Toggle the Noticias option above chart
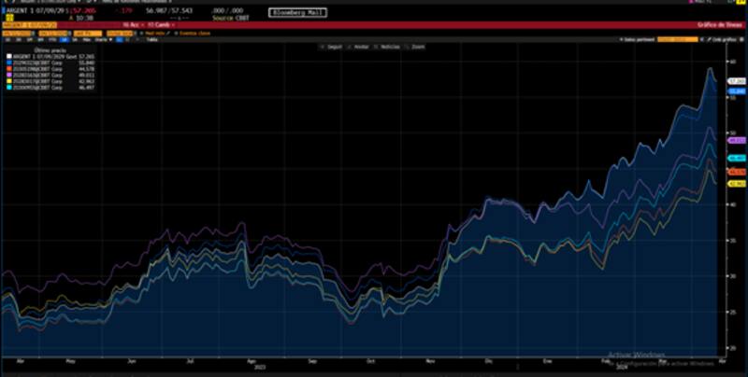The image size is (748, 377). 385,46
